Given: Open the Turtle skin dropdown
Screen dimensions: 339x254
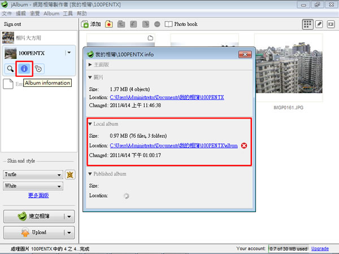Looking at the screenshot, I should tap(33, 174).
